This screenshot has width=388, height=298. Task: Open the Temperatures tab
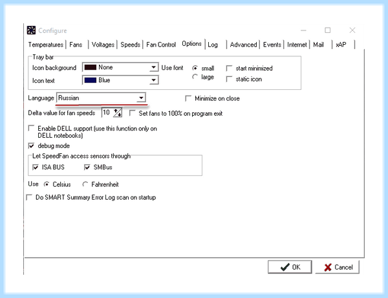click(46, 45)
